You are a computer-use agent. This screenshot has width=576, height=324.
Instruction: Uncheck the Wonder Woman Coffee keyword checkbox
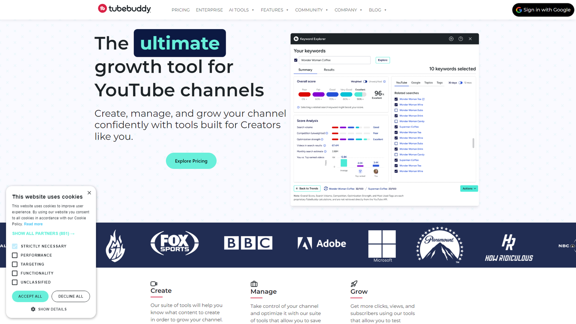pos(296,60)
